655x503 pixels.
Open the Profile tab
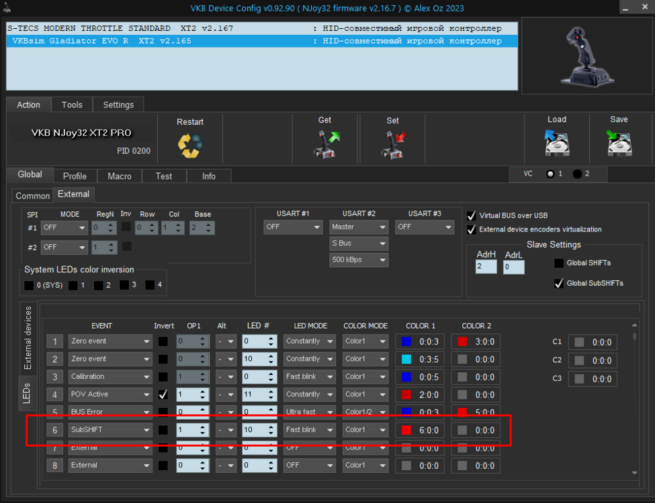coord(75,176)
